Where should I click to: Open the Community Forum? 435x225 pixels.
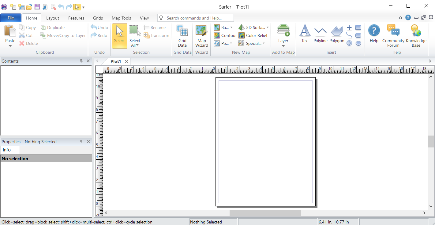click(393, 36)
